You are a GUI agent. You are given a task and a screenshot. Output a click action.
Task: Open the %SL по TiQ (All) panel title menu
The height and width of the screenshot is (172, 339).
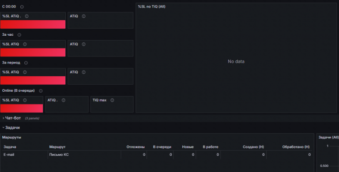pos(151,7)
